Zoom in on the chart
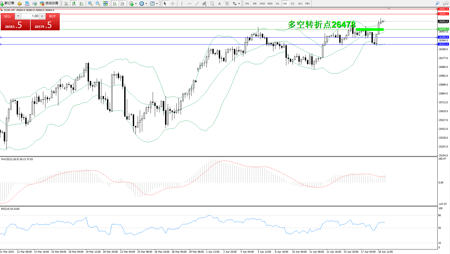 click(x=90, y=3)
